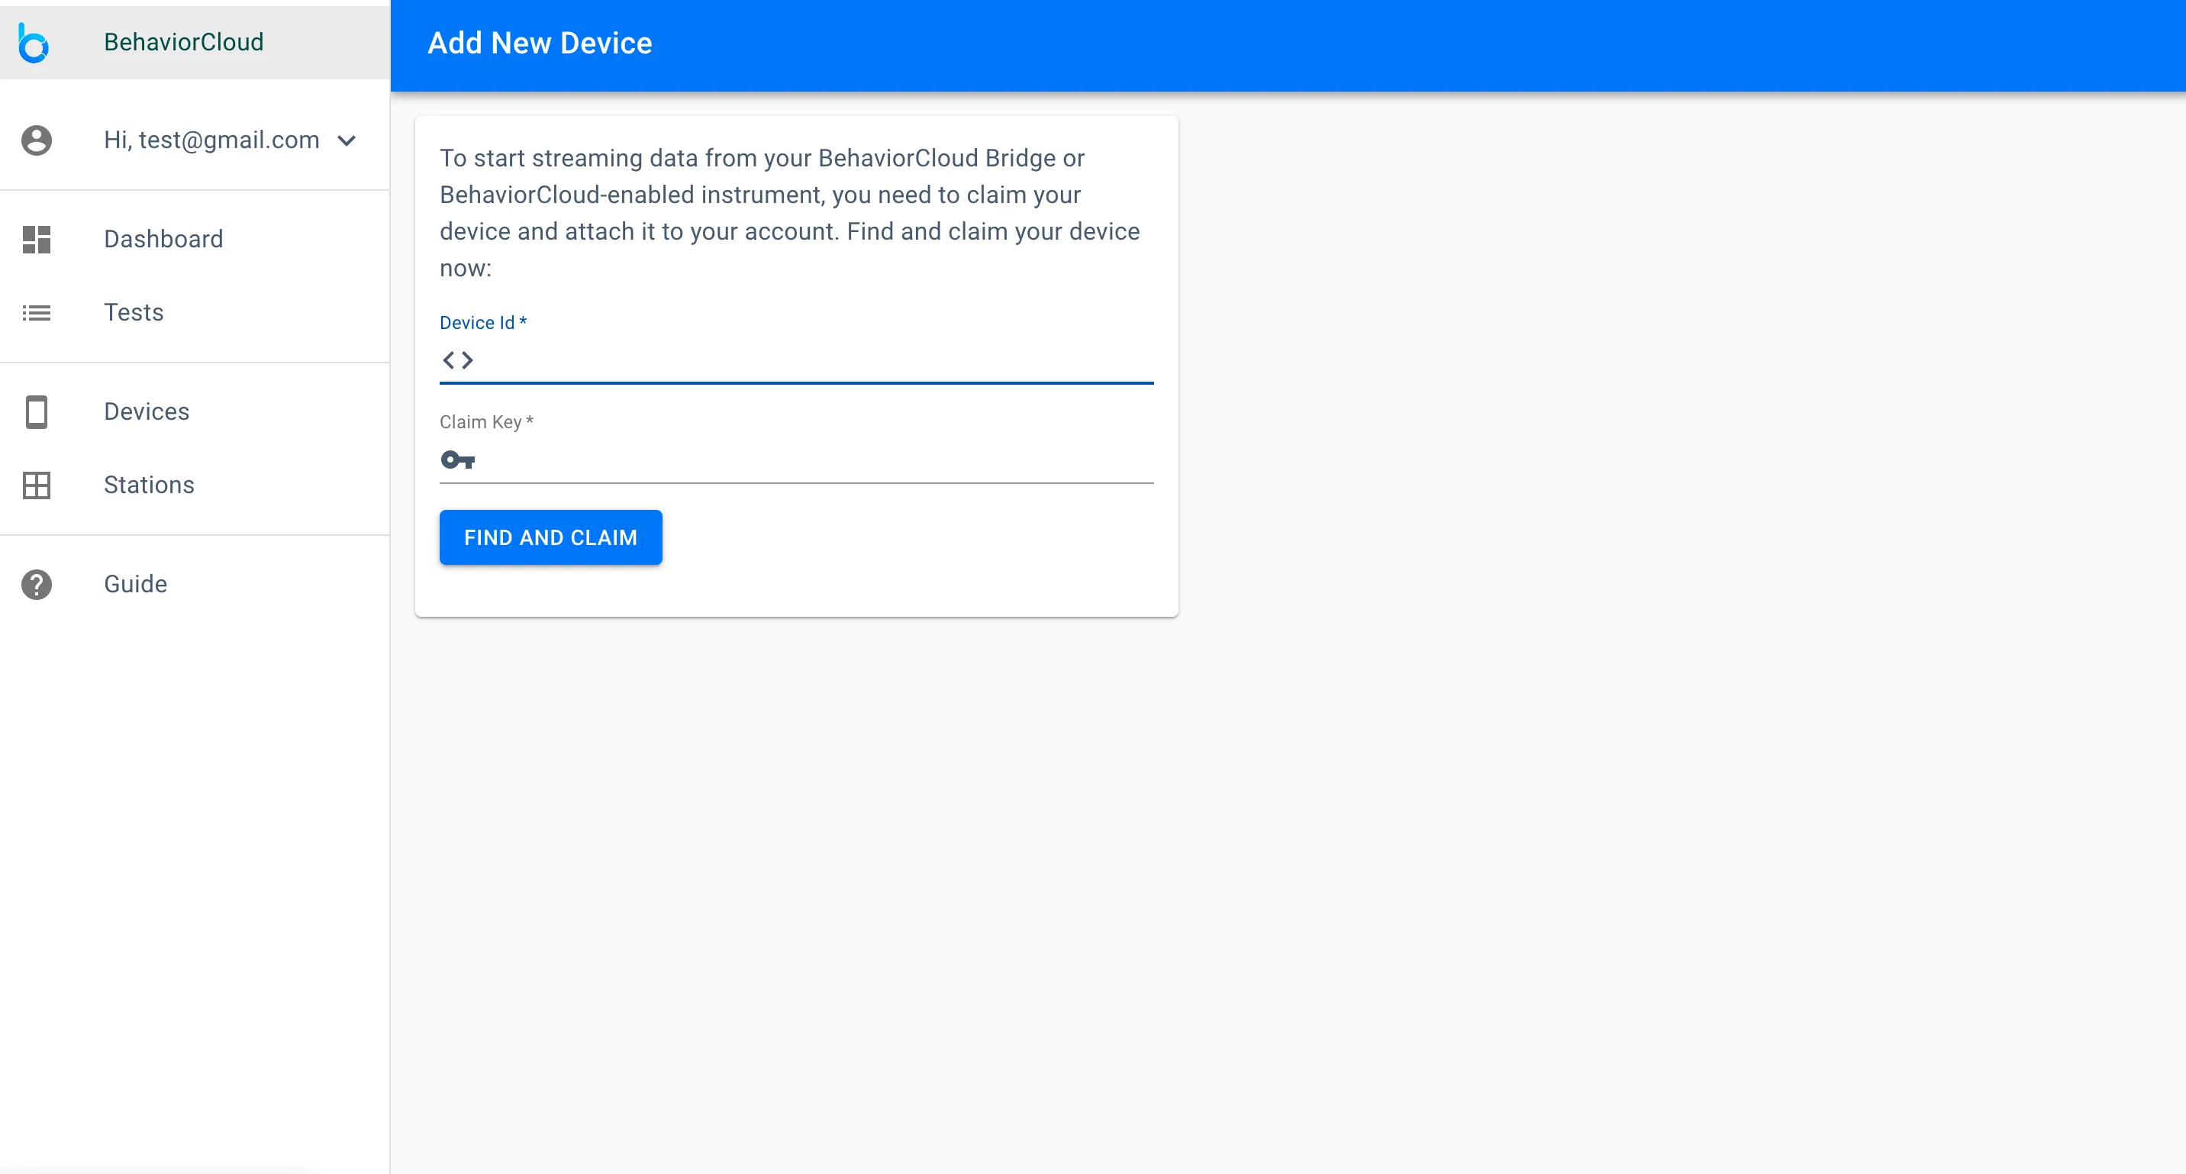Click the key icon beside Claim Key
Screen dimensions: 2186x1174
pos(458,460)
